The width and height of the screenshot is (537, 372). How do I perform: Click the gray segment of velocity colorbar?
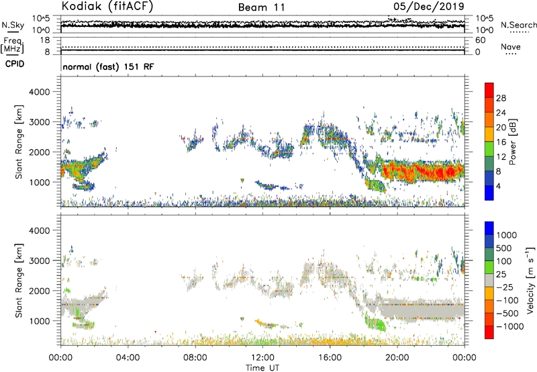click(489, 280)
